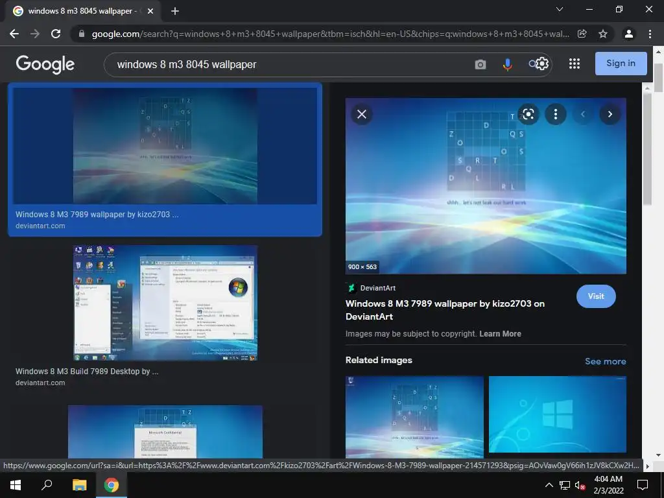Show next image in preview
This screenshot has height=498, width=664.
(610, 114)
